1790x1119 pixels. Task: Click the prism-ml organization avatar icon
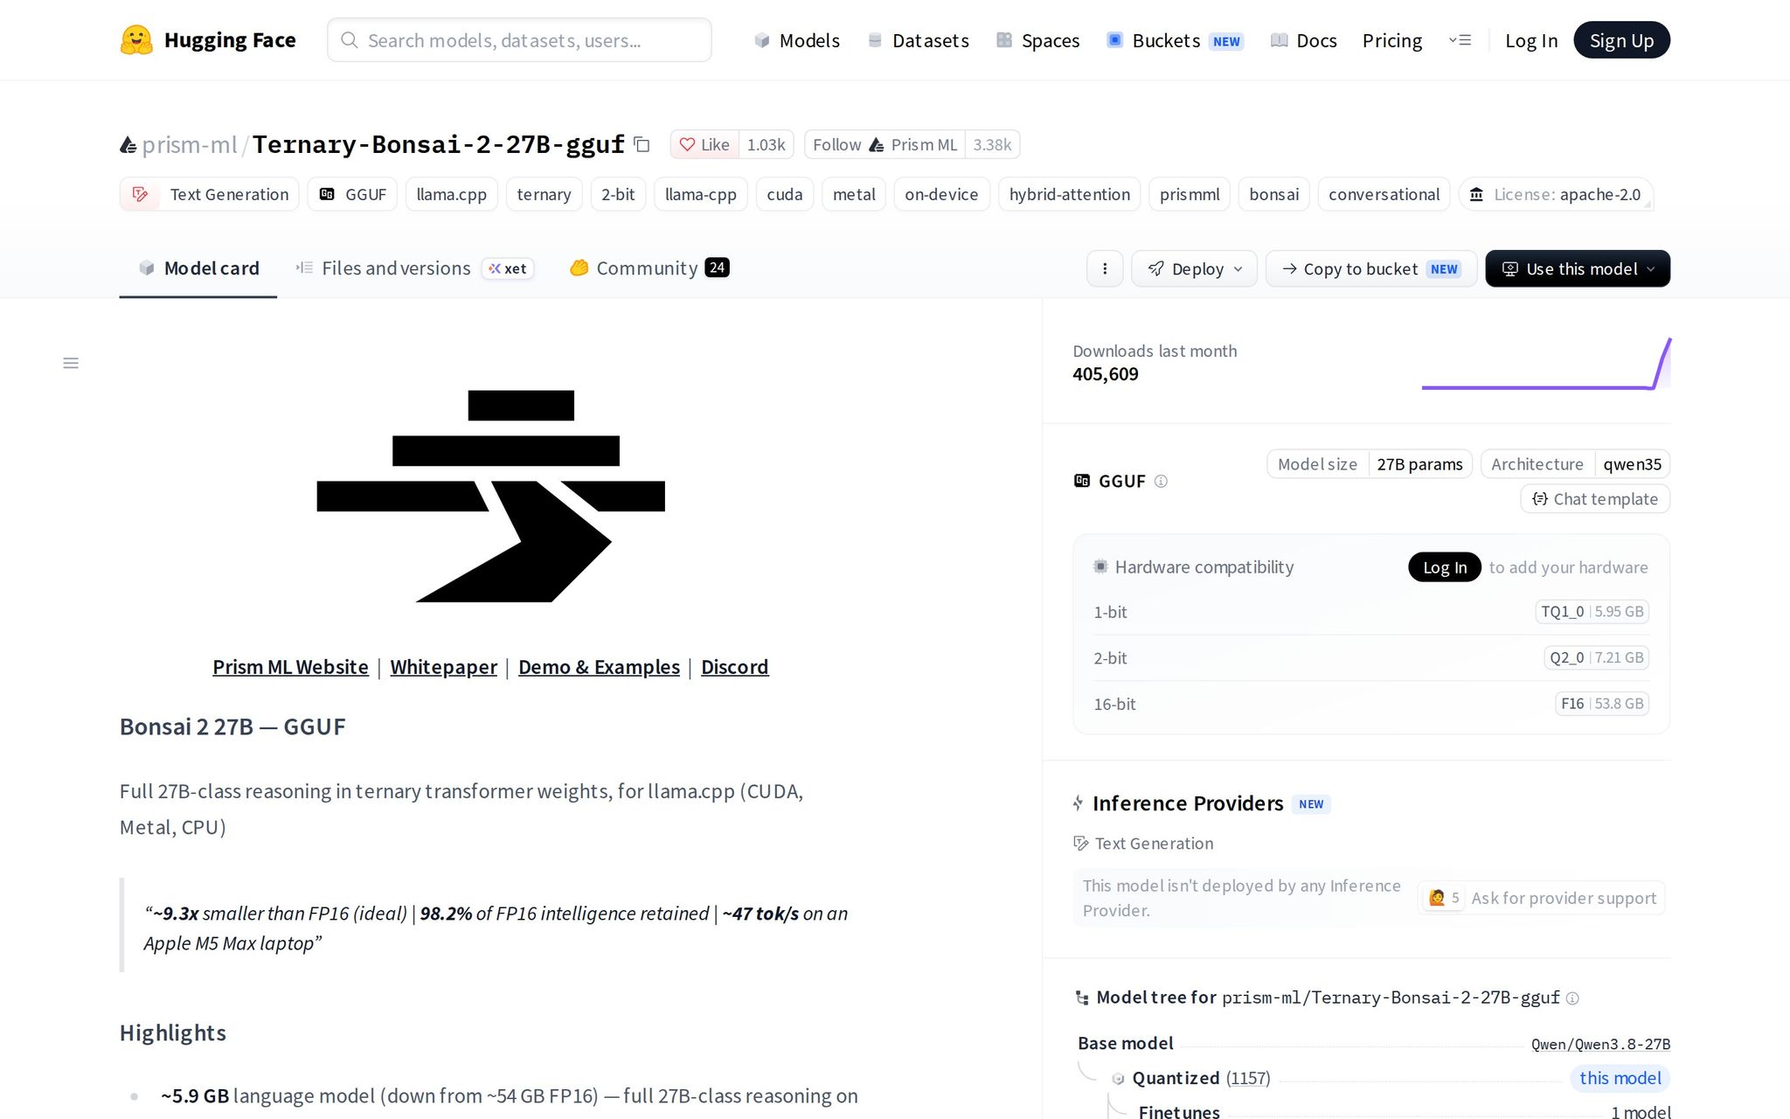(x=128, y=145)
